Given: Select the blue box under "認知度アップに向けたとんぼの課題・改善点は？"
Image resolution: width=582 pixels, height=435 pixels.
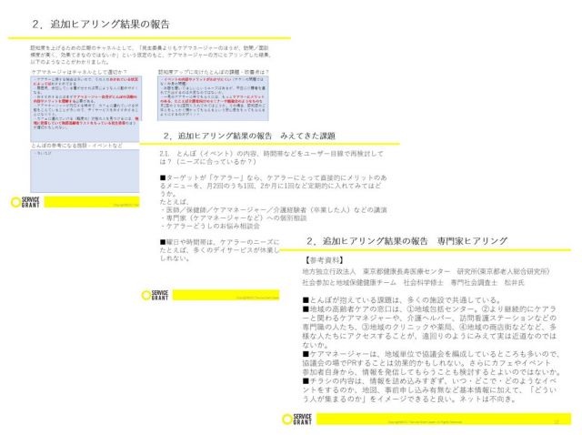Looking at the screenshot, I should point(213,98).
